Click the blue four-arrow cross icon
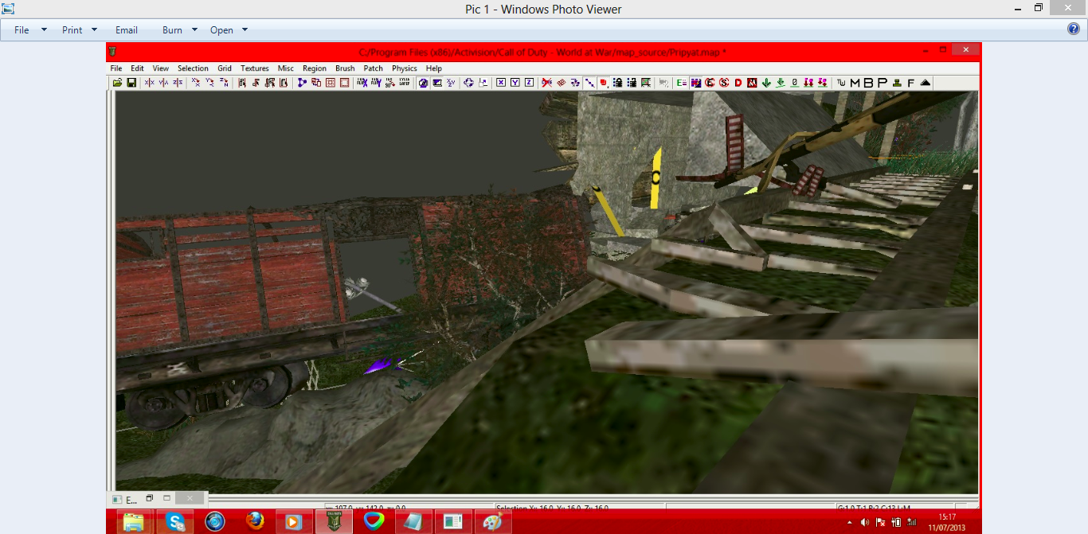This screenshot has height=534, width=1088. 469,83
